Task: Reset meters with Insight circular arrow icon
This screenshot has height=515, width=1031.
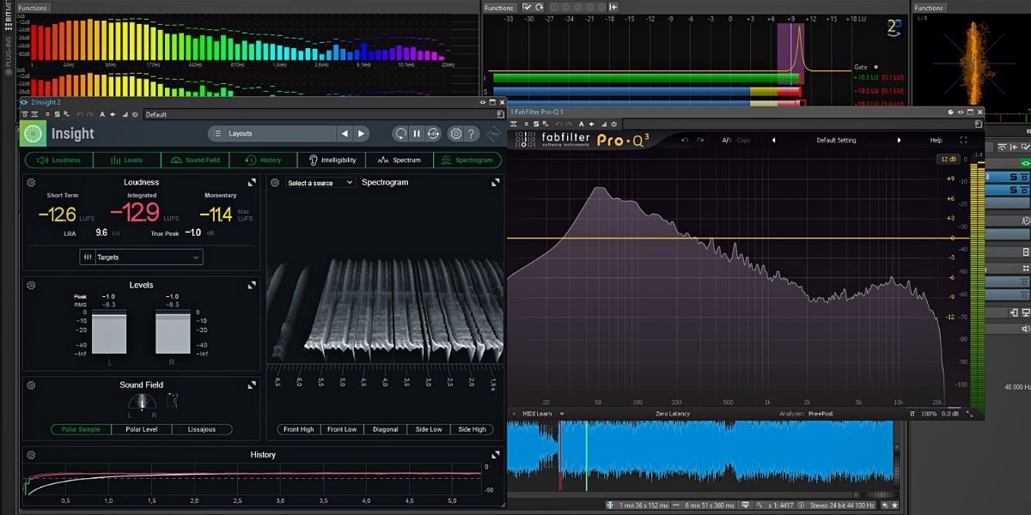Action: pyautogui.click(x=400, y=134)
